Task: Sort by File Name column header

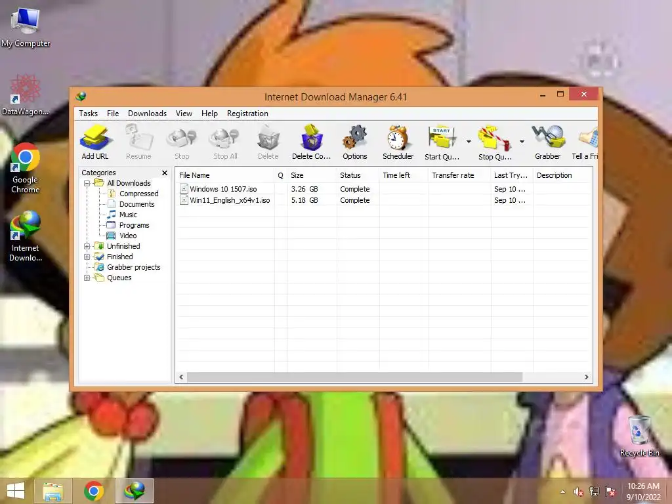Action: [225, 175]
